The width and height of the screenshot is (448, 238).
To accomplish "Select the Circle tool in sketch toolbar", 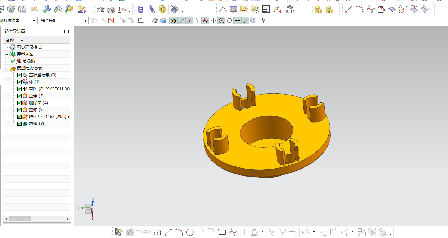I will (190, 232).
